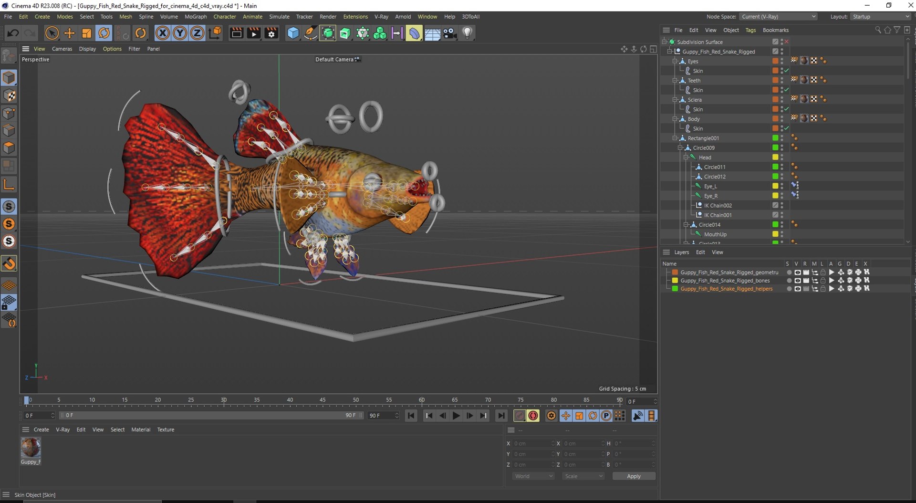Select the Scale tool
916x503 pixels.
[x=86, y=33]
